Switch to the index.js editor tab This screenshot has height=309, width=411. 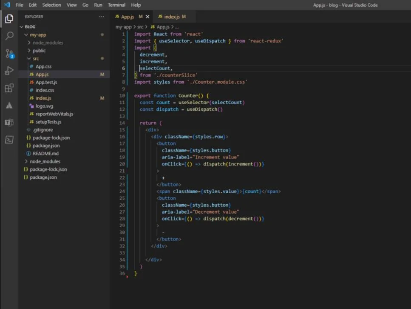click(x=174, y=17)
